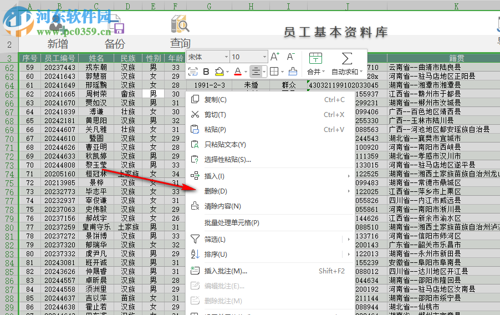The height and width of the screenshot is (315, 500).
Task: Click the font color A icon
Action: [x=238, y=72]
